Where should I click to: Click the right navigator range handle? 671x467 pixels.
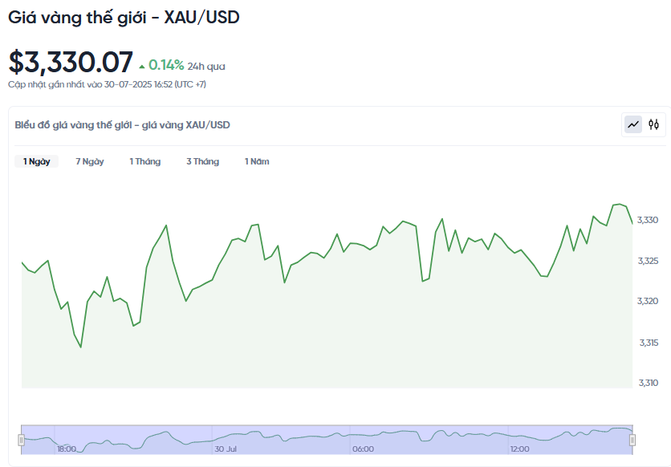coord(632,440)
